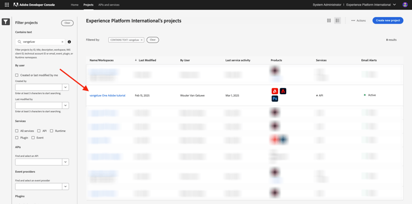Switch to list view of projects
Viewport: 412px width, 204px height.
click(337, 20)
